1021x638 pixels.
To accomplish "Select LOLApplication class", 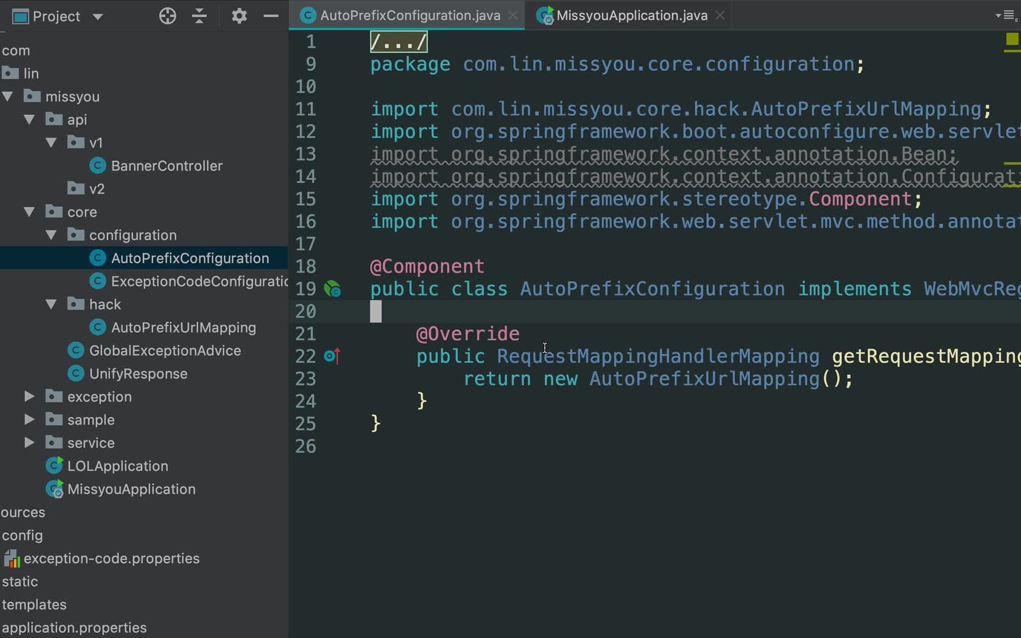I will tap(117, 466).
